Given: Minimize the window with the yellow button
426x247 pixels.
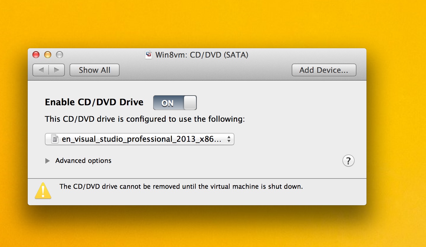Looking at the screenshot, I should (47, 55).
